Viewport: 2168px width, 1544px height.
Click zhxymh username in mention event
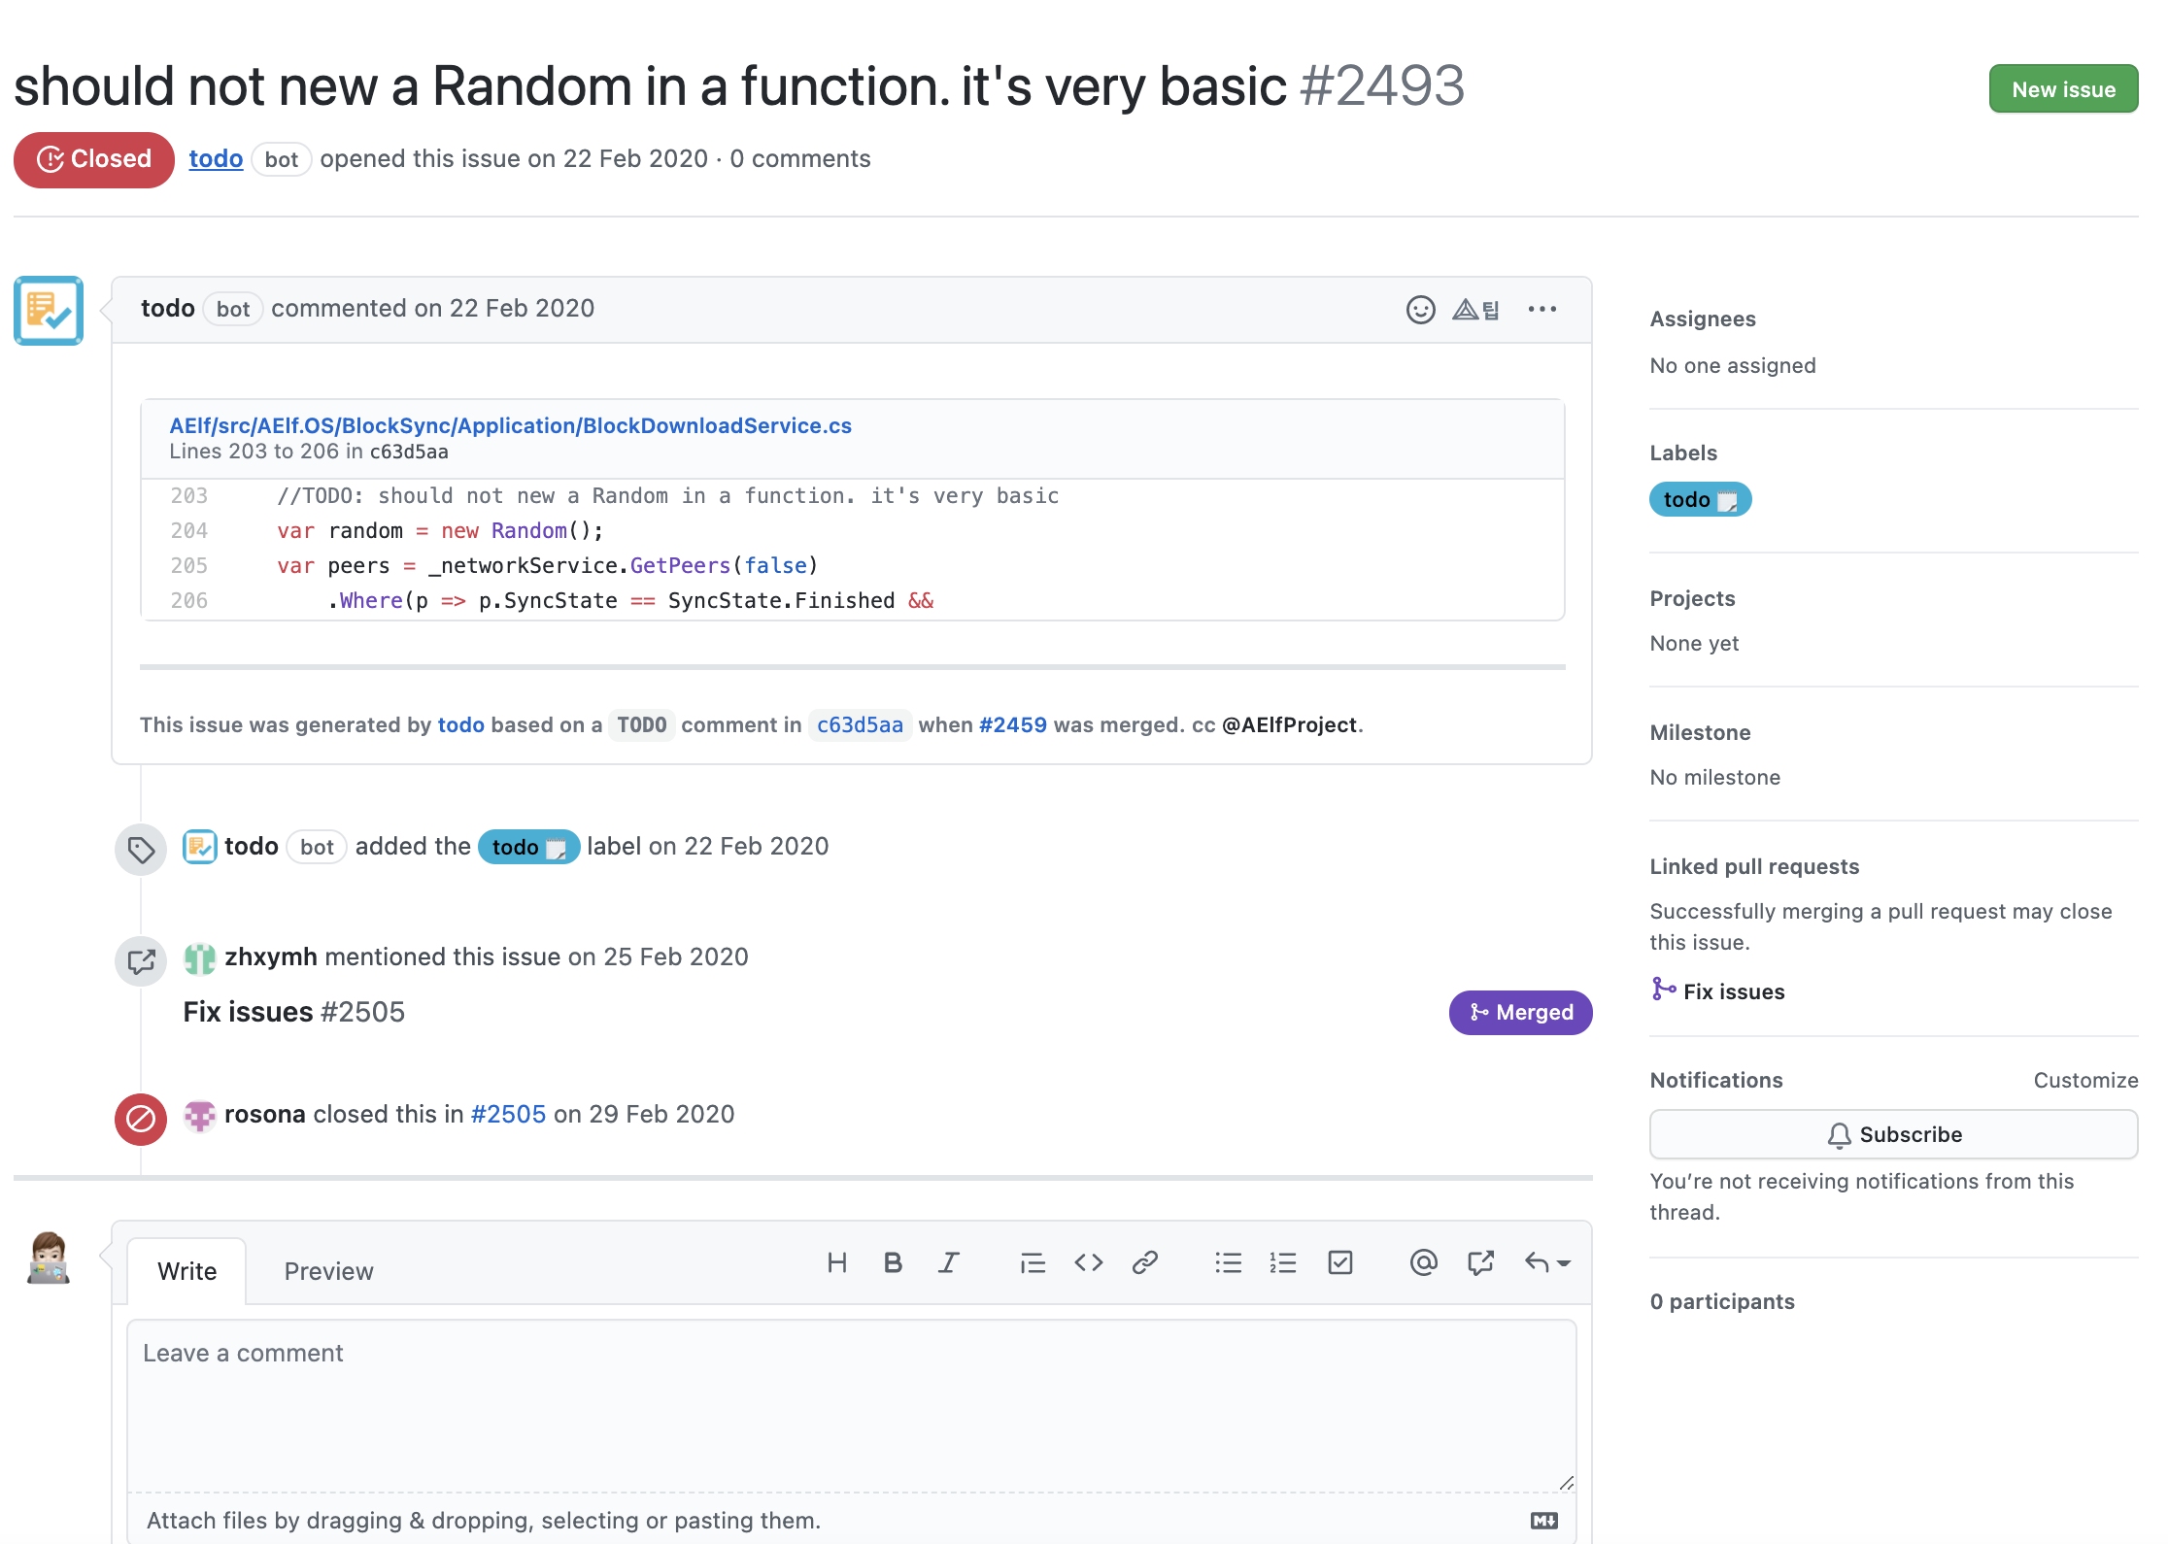(x=270, y=957)
